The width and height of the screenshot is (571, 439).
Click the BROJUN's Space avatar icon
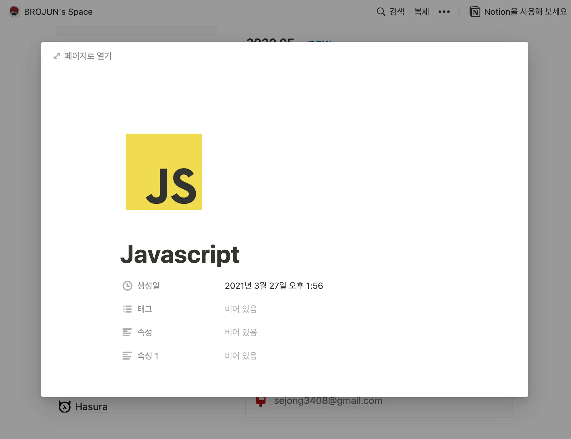pos(14,12)
